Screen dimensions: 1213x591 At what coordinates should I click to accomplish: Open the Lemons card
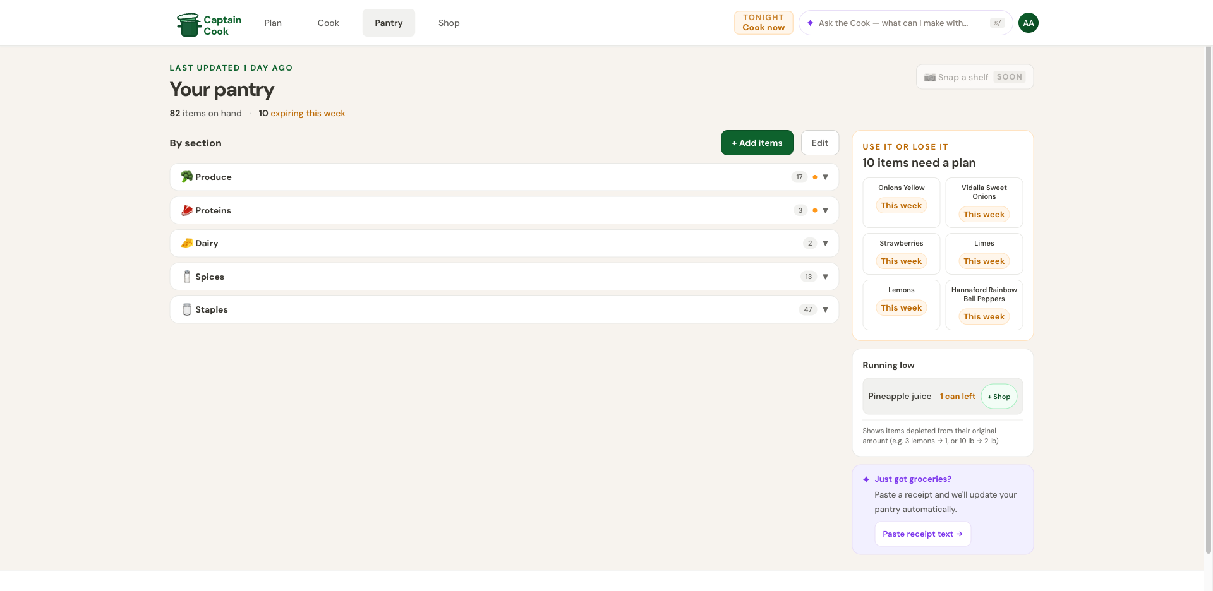901,304
